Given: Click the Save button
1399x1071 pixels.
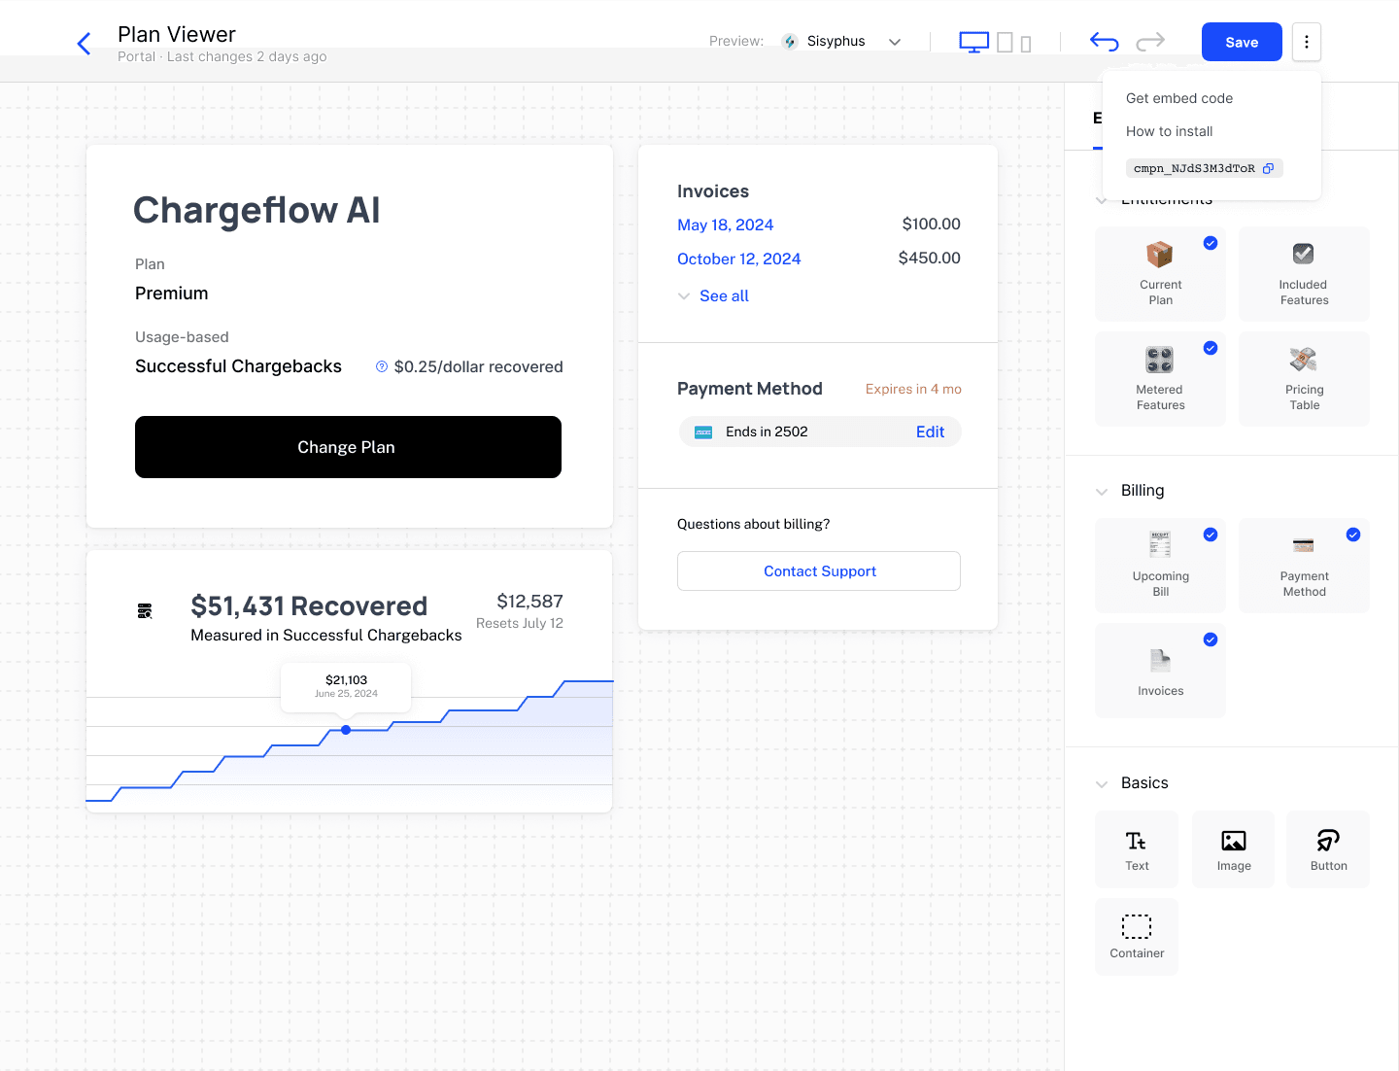Looking at the screenshot, I should point(1241,42).
